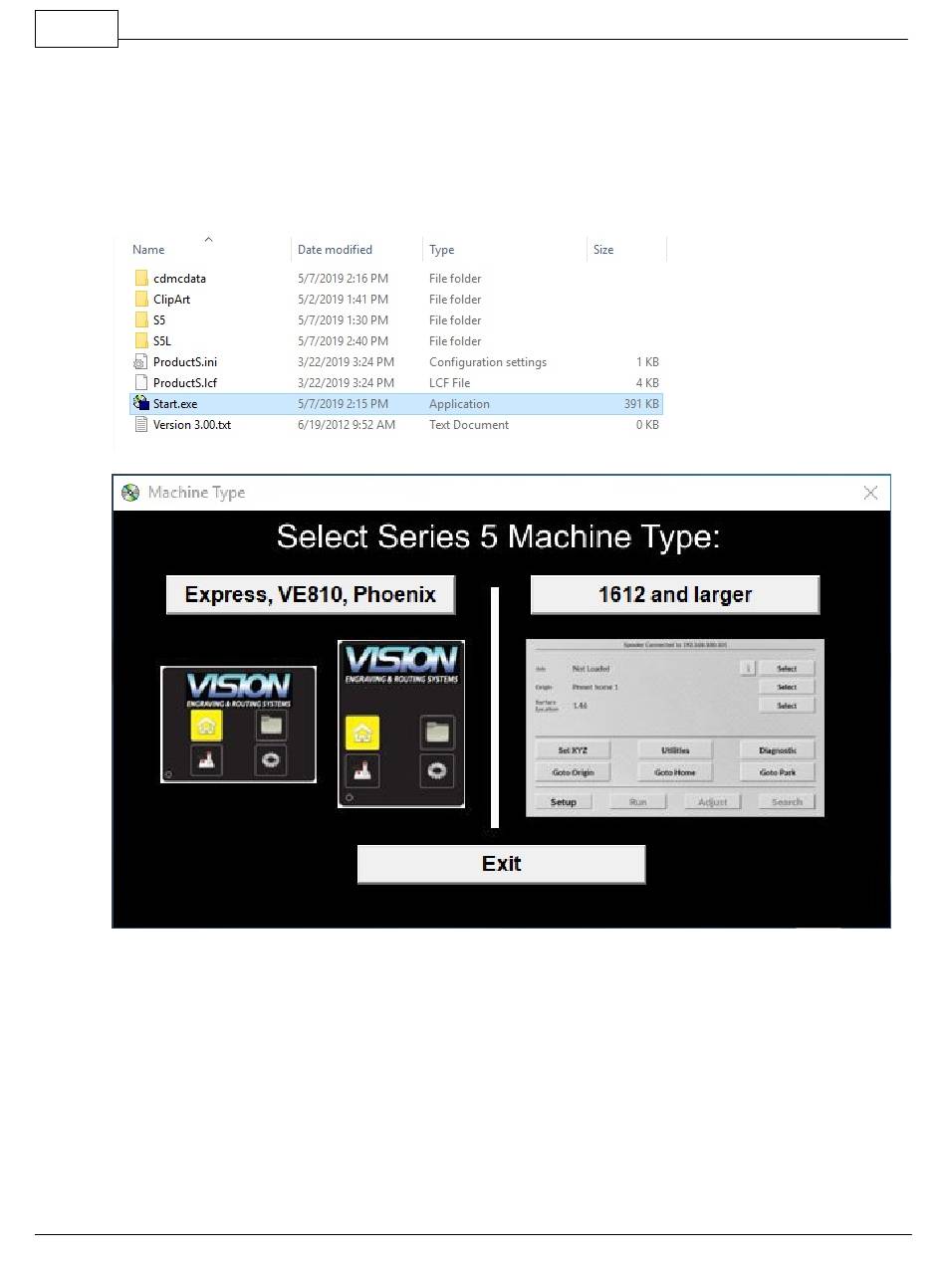Click the ProductS.lcf file name
The image size is (946, 1261).
[184, 383]
